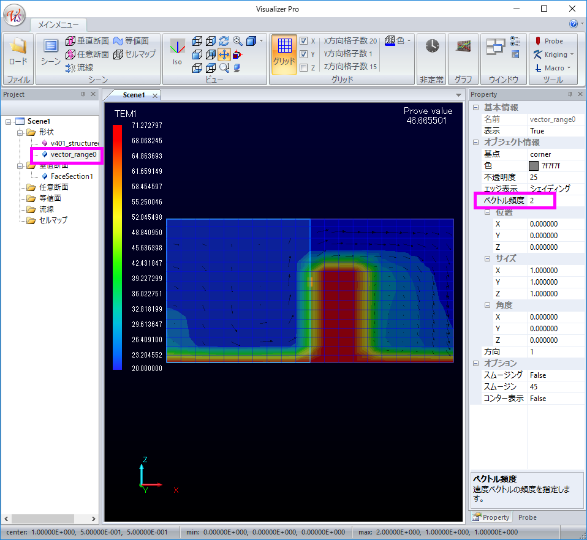587x540 pixels.
Task: Open the メインメニュー ribbon tab
Action: (x=58, y=24)
